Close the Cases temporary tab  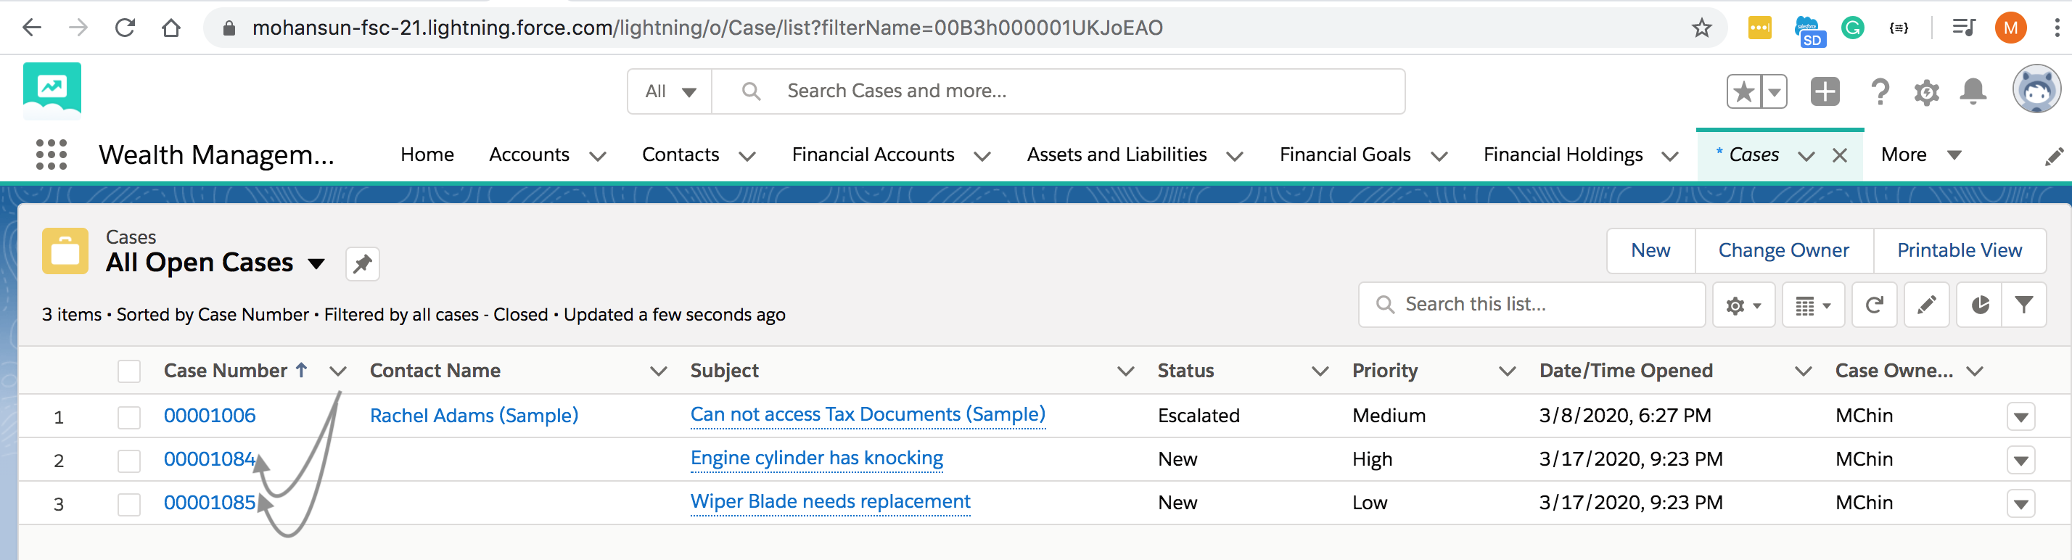click(1838, 156)
